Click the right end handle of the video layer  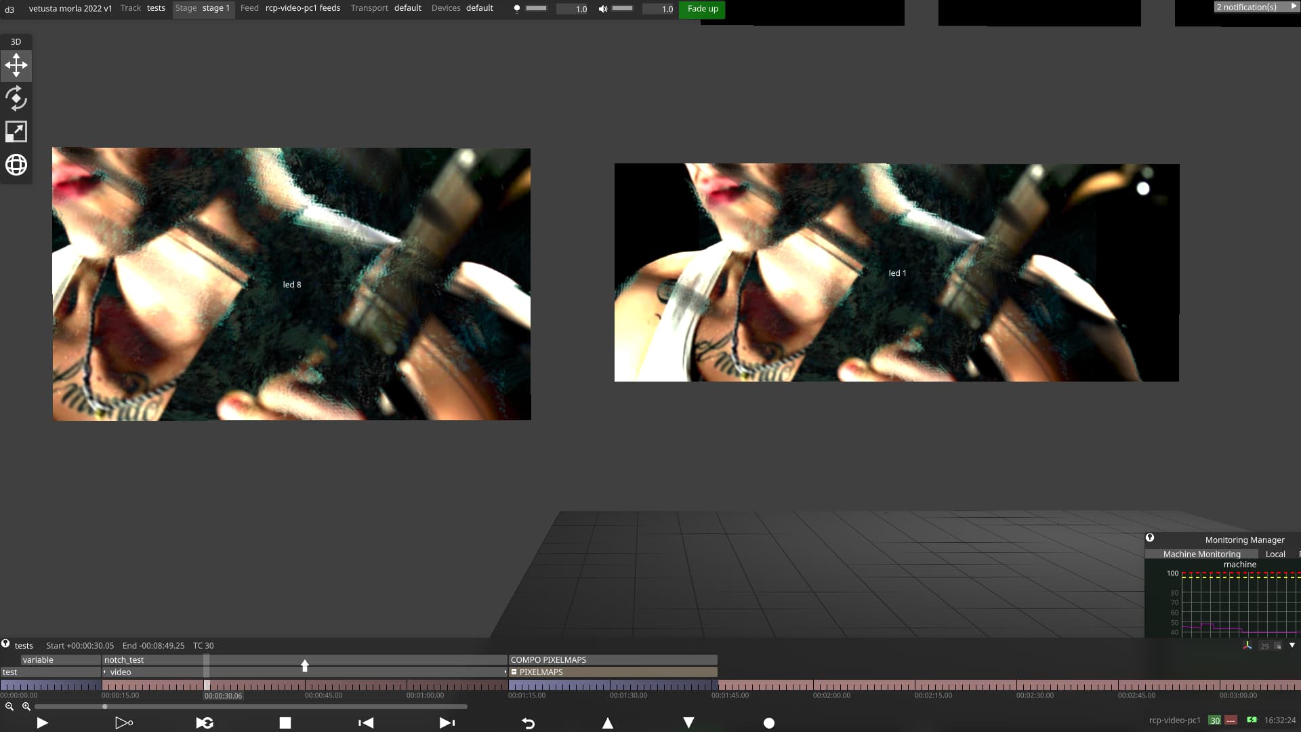click(x=505, y=672)
